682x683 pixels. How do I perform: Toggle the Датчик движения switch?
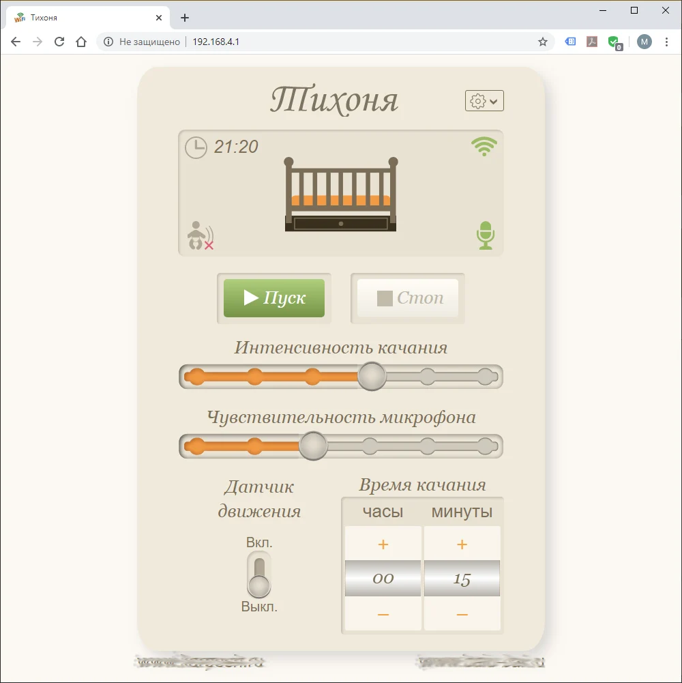tap(259, 575)
